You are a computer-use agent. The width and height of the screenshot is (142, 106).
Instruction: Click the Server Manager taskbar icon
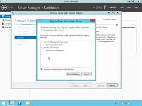[x=10, y=103]
